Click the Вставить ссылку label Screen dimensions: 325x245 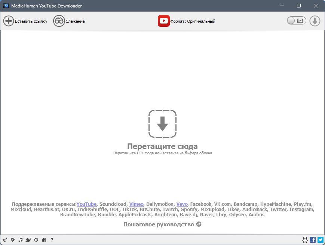(x=31, y=21)
